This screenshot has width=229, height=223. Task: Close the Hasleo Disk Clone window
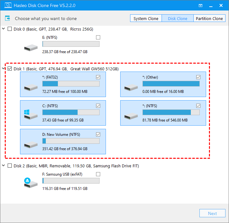pos(221,5)
